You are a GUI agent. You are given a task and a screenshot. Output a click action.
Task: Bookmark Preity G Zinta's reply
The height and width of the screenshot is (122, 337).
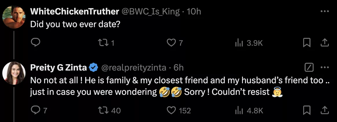pos(306,110)
